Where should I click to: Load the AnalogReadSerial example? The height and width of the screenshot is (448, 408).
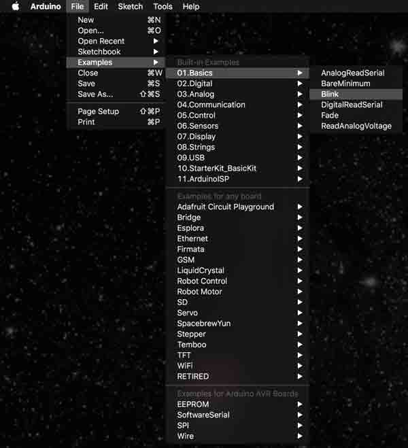[356, 73]
